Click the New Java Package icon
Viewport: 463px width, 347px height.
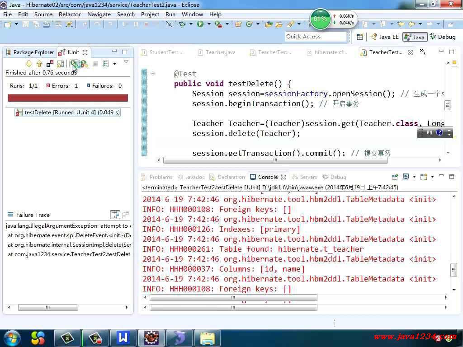238,24
